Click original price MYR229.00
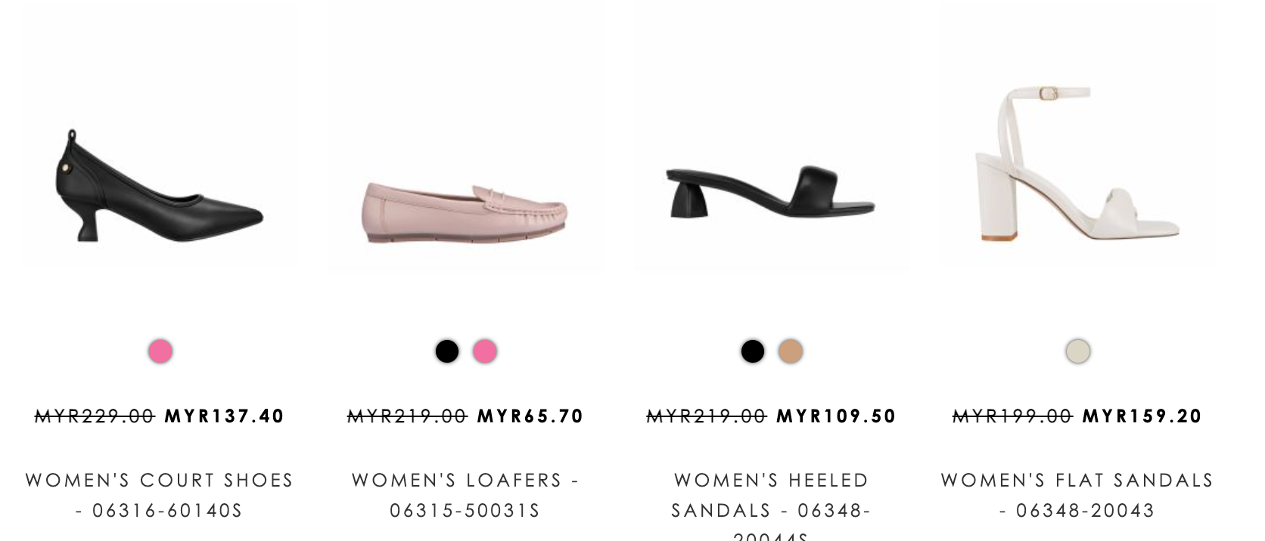The width and height of the screenshot is (1265, 541). coord(95,416)
